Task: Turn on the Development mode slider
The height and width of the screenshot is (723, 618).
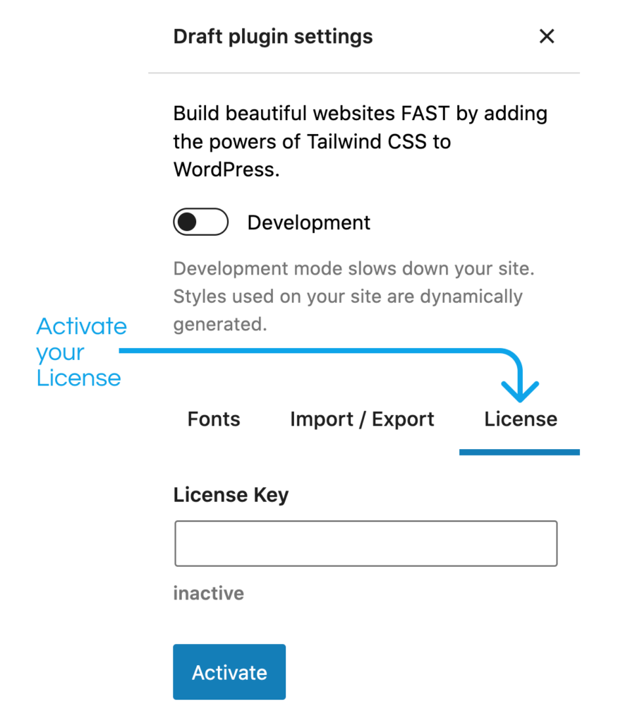Action: (x=200, y=222)
